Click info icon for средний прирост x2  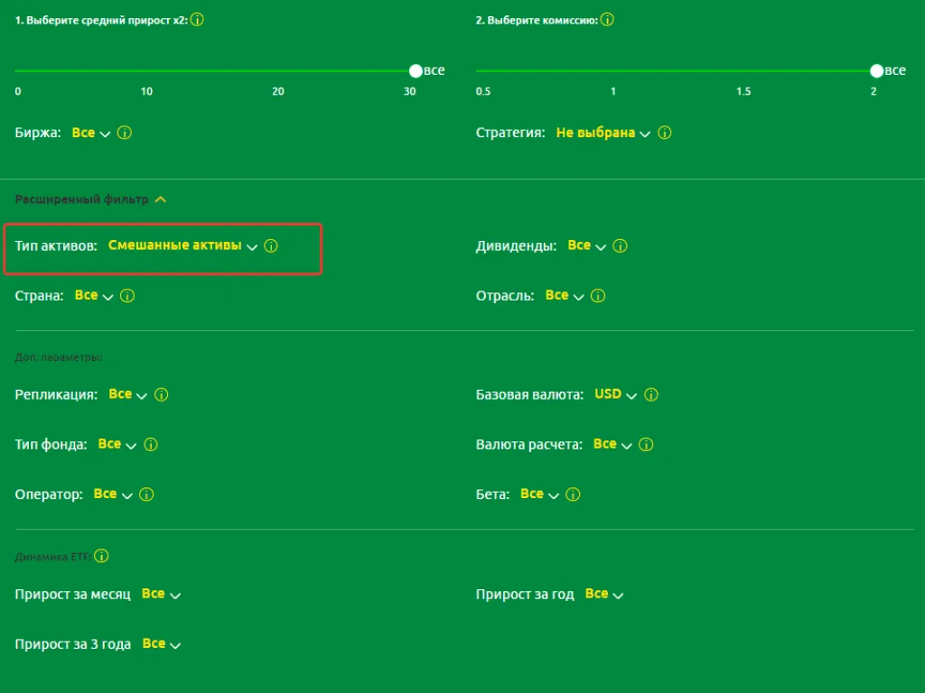[197, 20]
